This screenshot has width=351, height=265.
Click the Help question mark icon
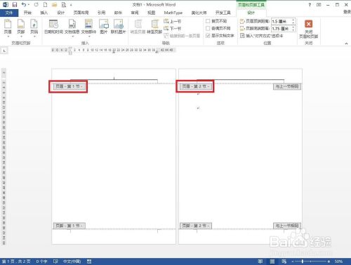310,5
